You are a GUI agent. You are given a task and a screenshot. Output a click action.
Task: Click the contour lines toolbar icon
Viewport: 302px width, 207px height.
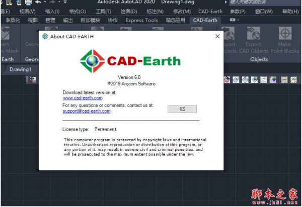(263, 79)
